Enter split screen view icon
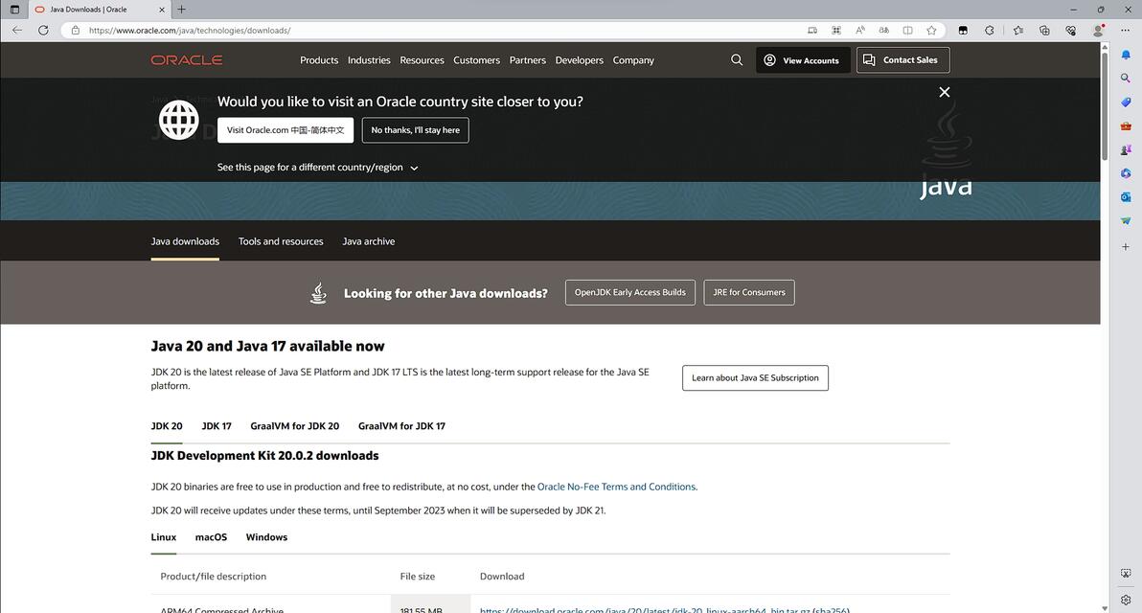 (907, 30)
